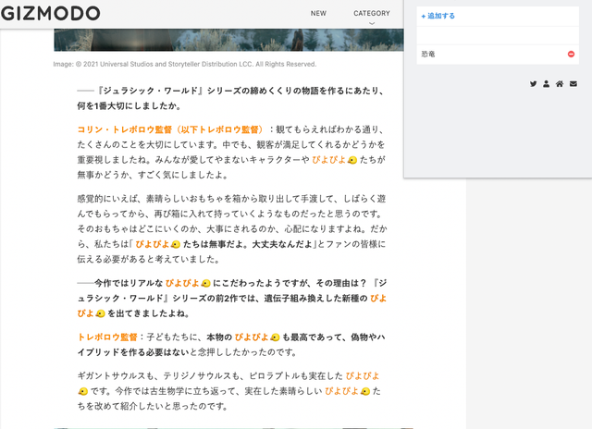Viewport: 592px width, 429px height.
Task: Open the ぴよぴよ link after キャラクターや
Action: 334,160
